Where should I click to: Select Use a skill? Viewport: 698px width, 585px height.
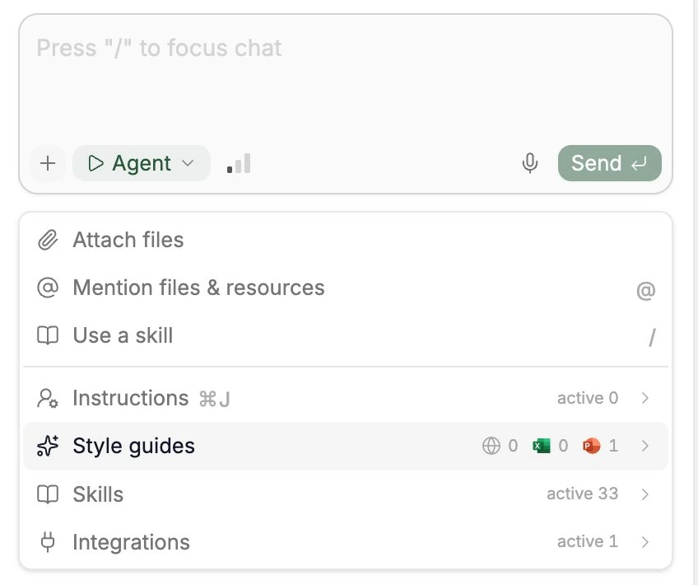click(x=346, y=335)
